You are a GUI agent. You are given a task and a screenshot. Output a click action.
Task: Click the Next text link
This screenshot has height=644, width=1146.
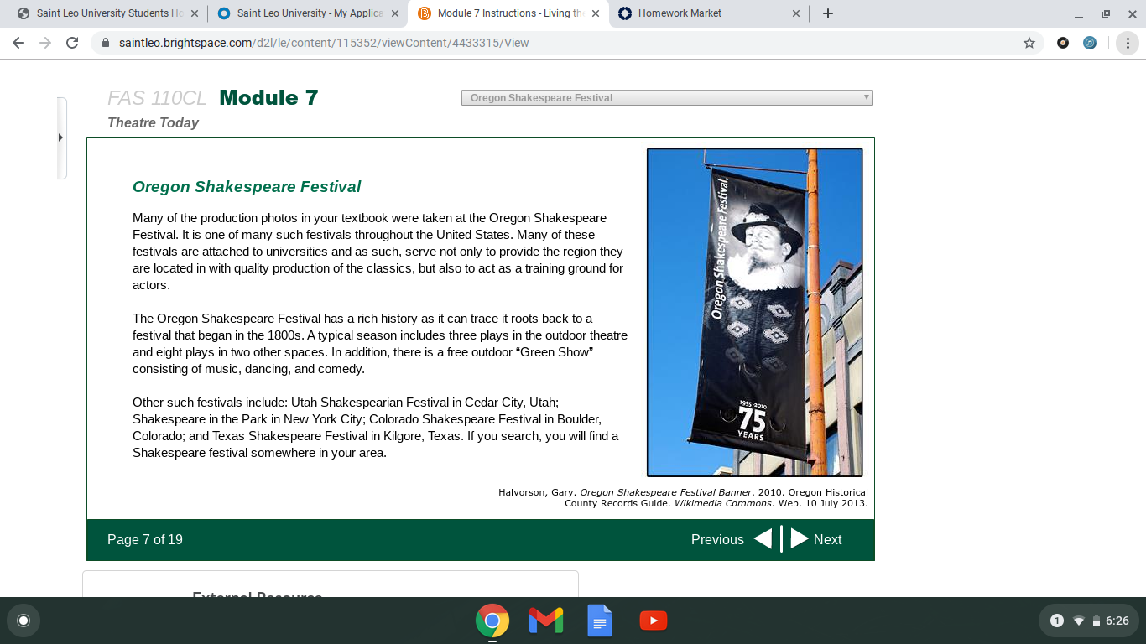click(827, 540)
